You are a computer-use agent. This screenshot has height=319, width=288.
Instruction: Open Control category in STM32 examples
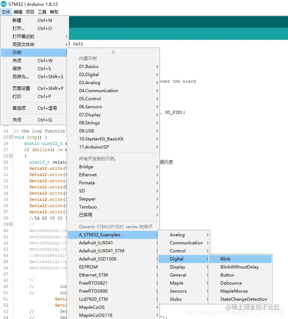pyautogui.click(x=184, y=251)
